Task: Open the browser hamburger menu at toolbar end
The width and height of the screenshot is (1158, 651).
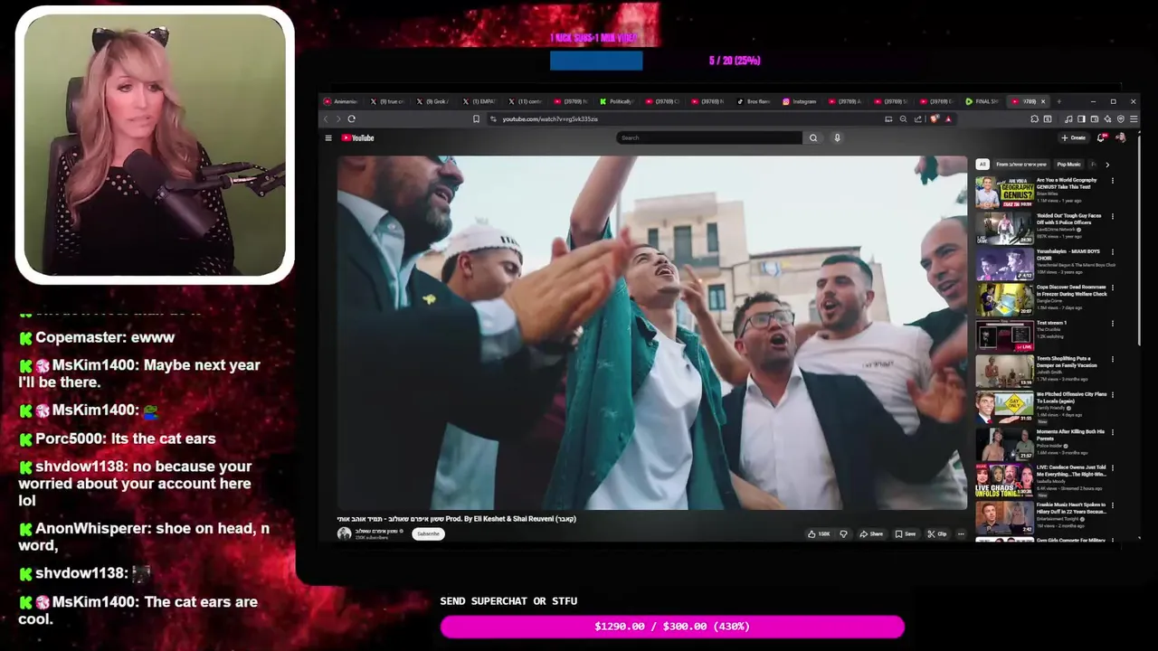Action: pyautogui.click(x=1134, y=119)
